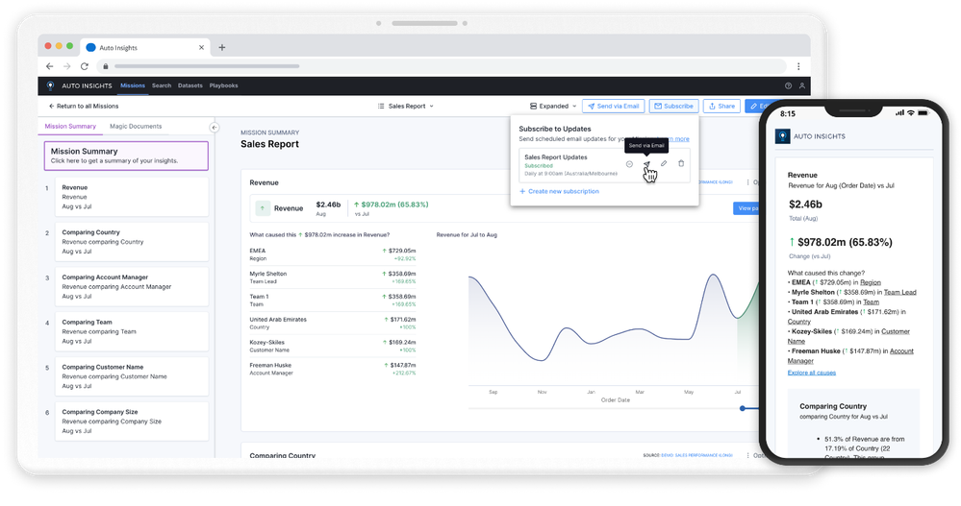Open Playbooks in the top navbar
961x506 pixels.
[223, 85]
